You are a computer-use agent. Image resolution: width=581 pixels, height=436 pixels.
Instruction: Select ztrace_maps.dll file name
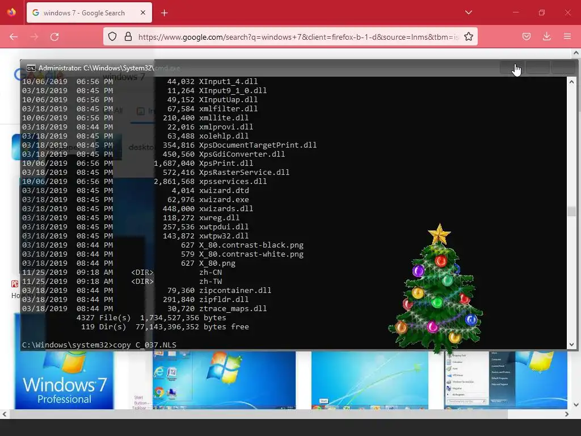[x=233, y=309]
